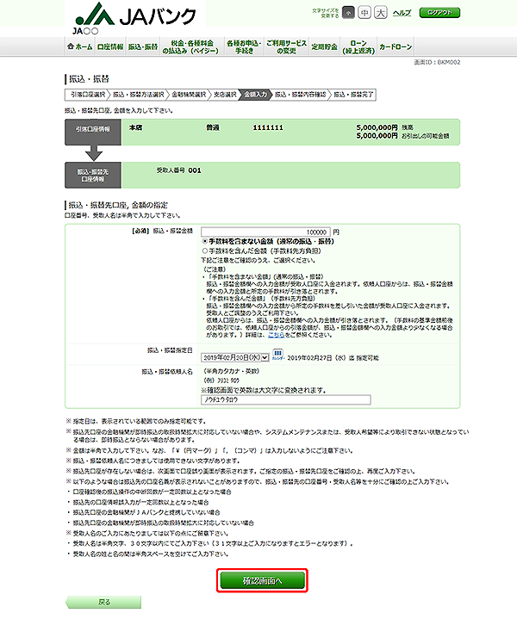
Task: Open 口座情報 menu
Action: 110,46
